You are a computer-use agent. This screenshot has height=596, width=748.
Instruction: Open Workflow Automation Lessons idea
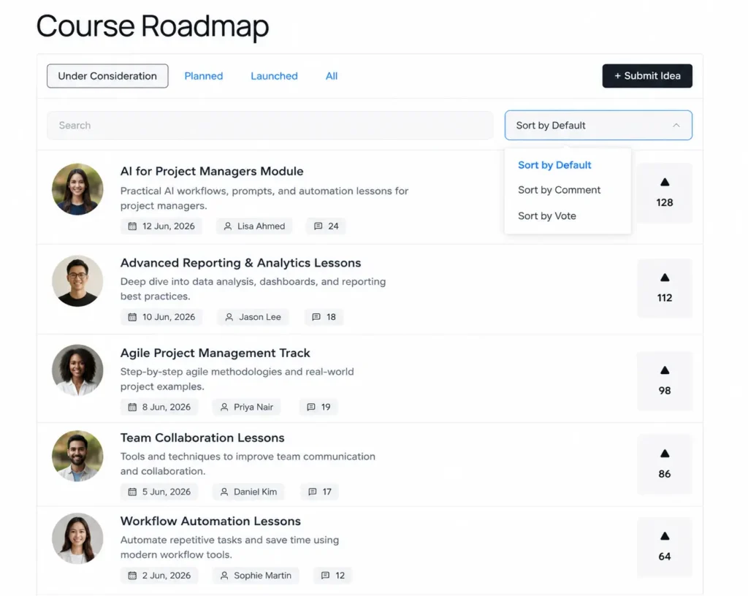(x=210, y=521)
